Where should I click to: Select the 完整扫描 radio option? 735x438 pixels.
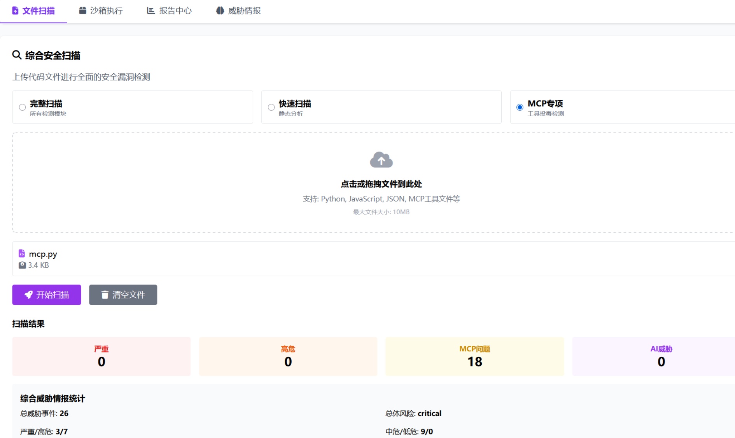click(x=23, y=107)
